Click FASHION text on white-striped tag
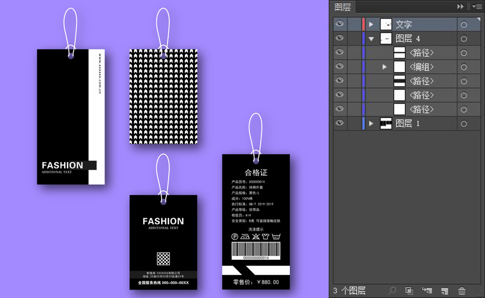485x298 pixels. point(63,165)
